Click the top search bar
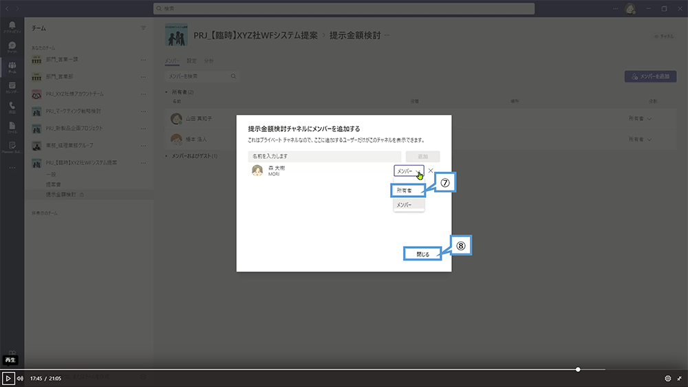This screenshot has width=688, height=387. [x=344, y=8]
